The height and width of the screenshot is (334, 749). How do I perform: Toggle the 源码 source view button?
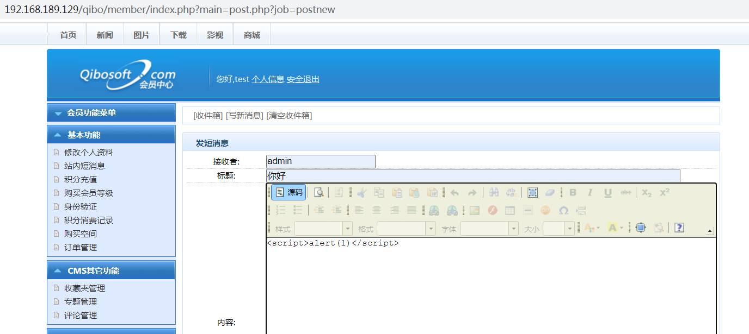click(x=288, y=192)
